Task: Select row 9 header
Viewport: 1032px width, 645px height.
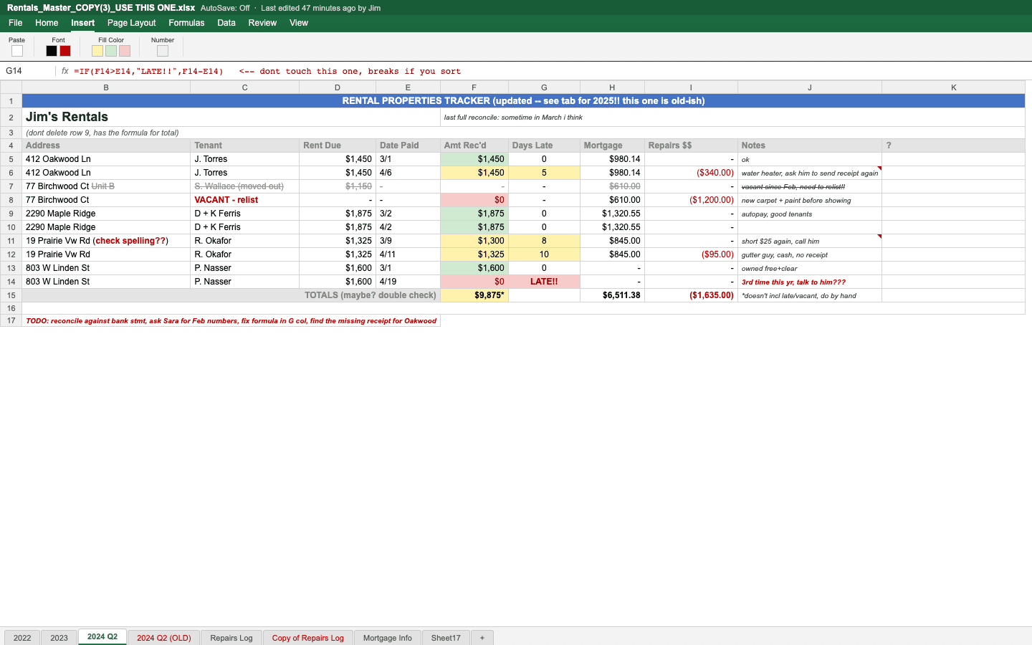Action: [x=11, y=214]
